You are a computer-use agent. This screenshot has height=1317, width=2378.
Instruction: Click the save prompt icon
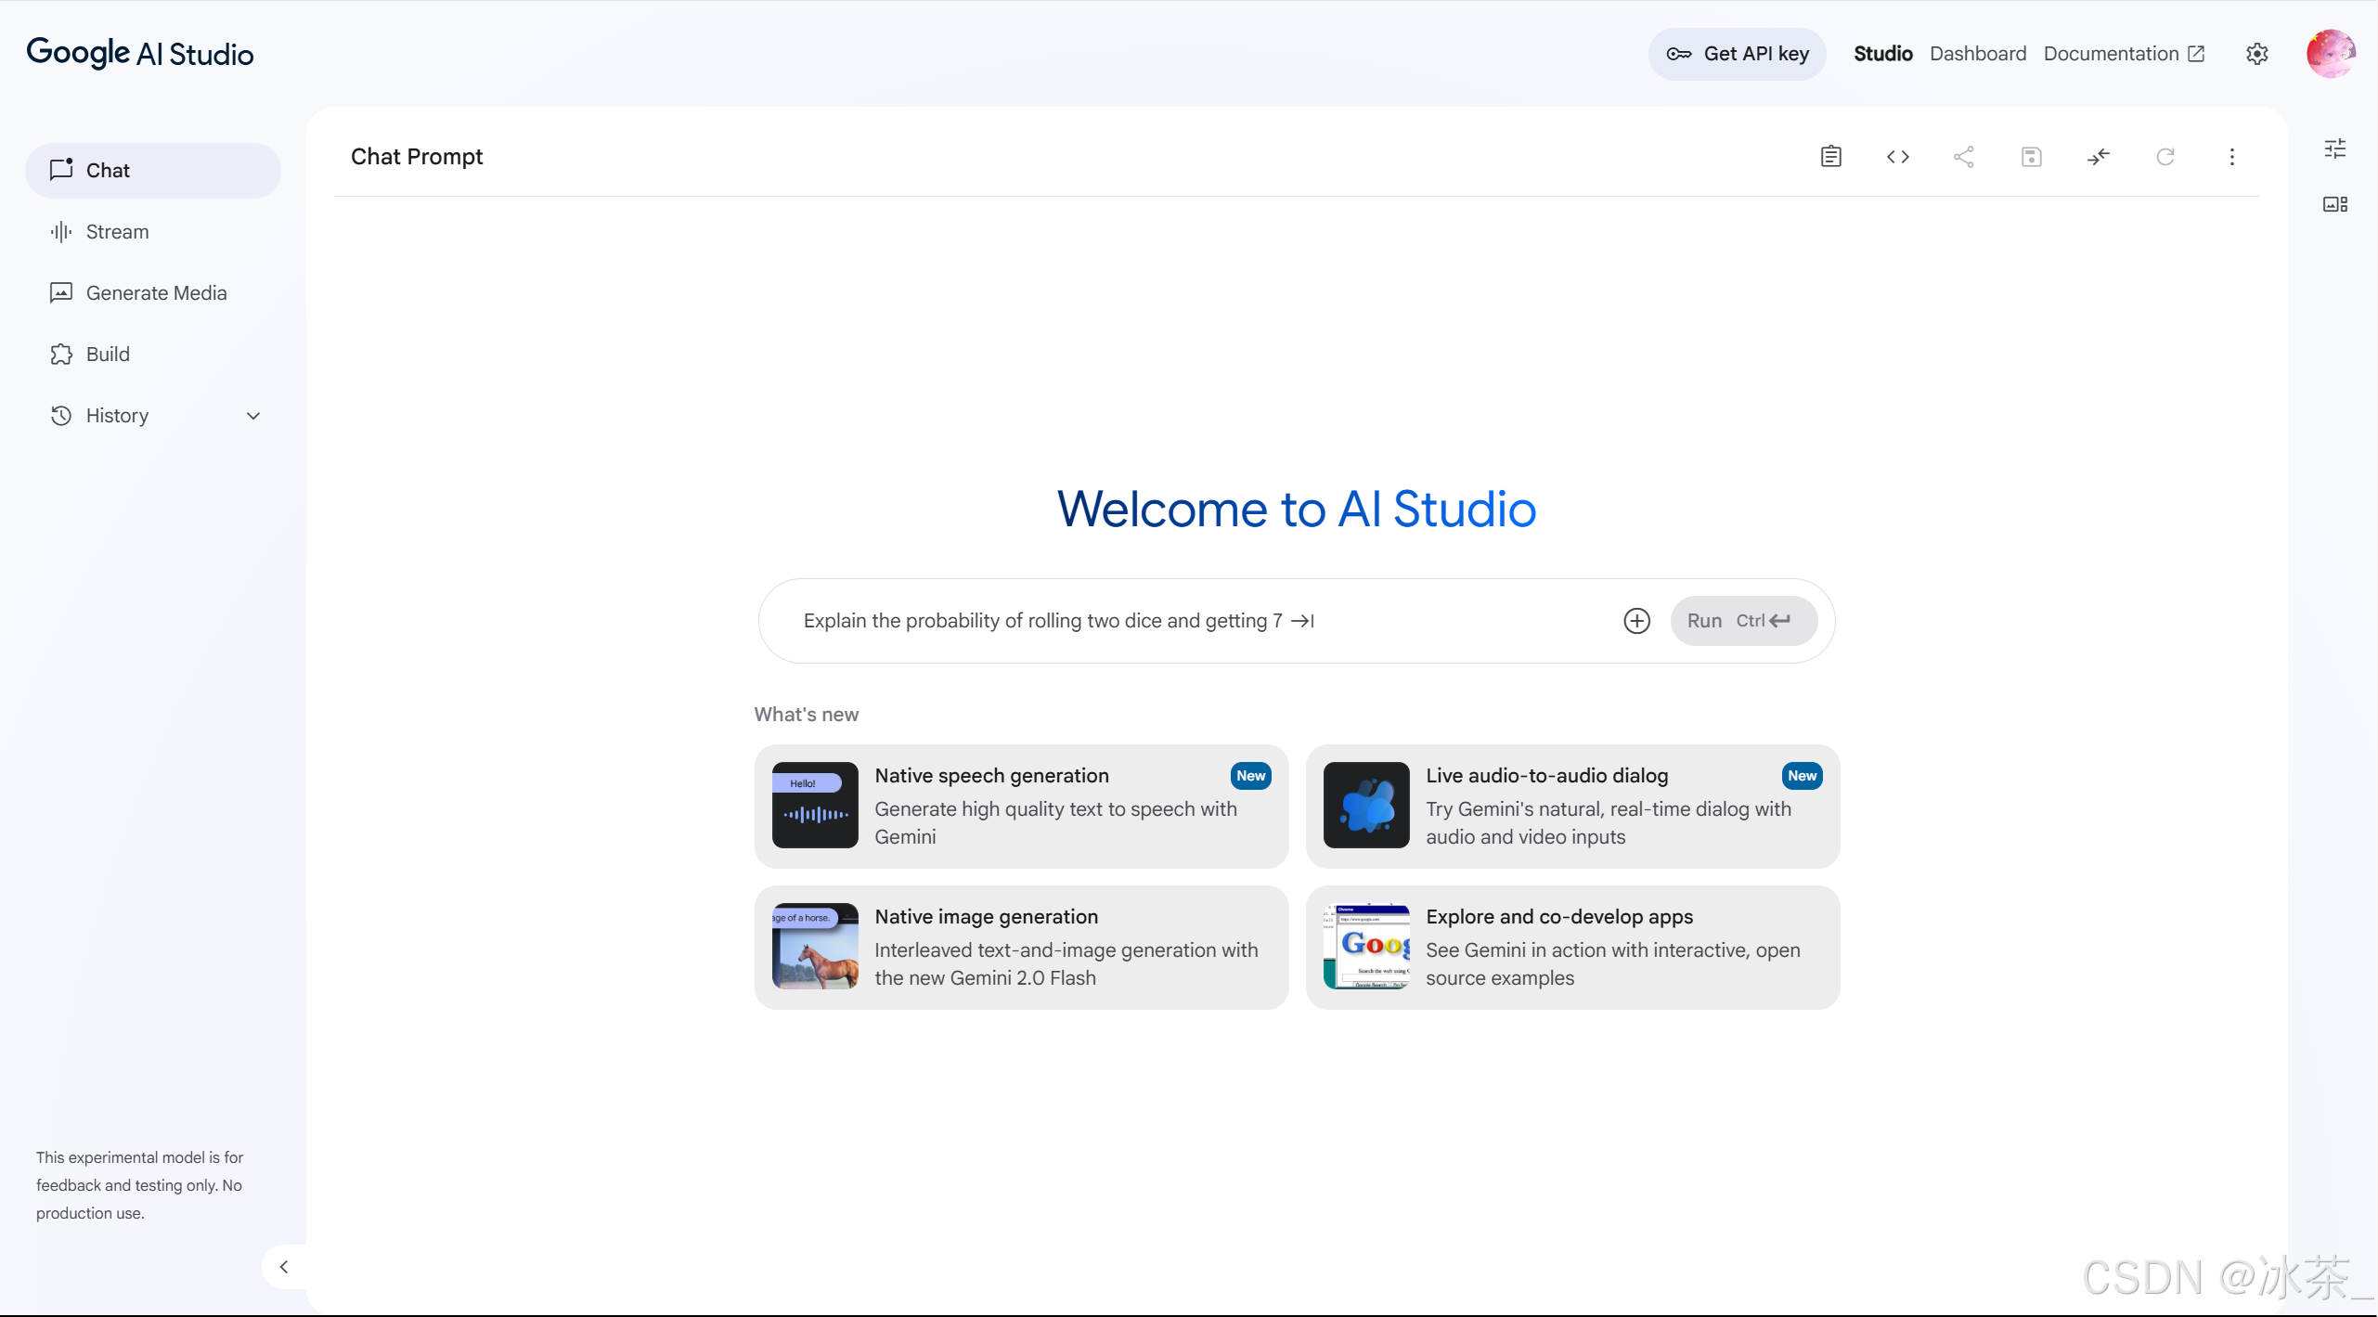click(2031, 156)
